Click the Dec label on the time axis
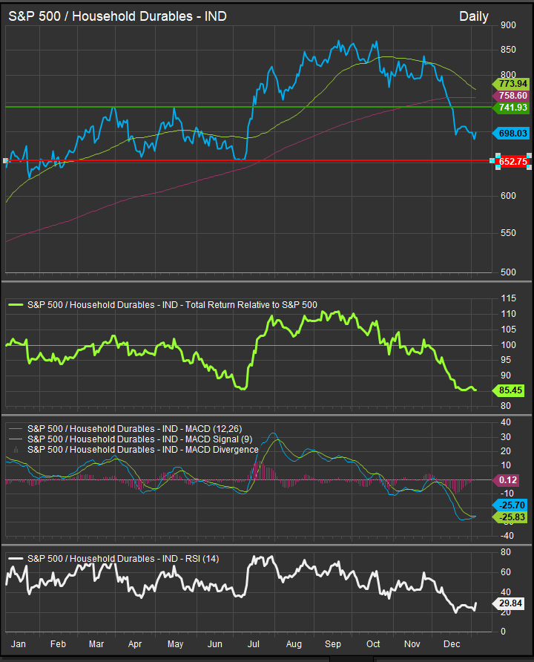 pyautogui.click(x=452, y=644)
